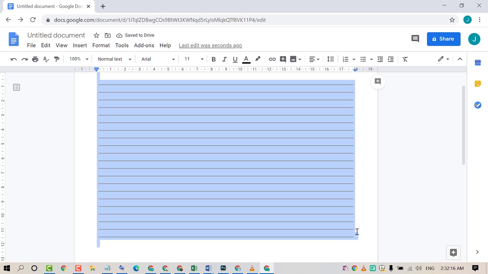The image size is (488, 274).
Task: Clear formatting with the Tx icon
Action: coord(405,59)
